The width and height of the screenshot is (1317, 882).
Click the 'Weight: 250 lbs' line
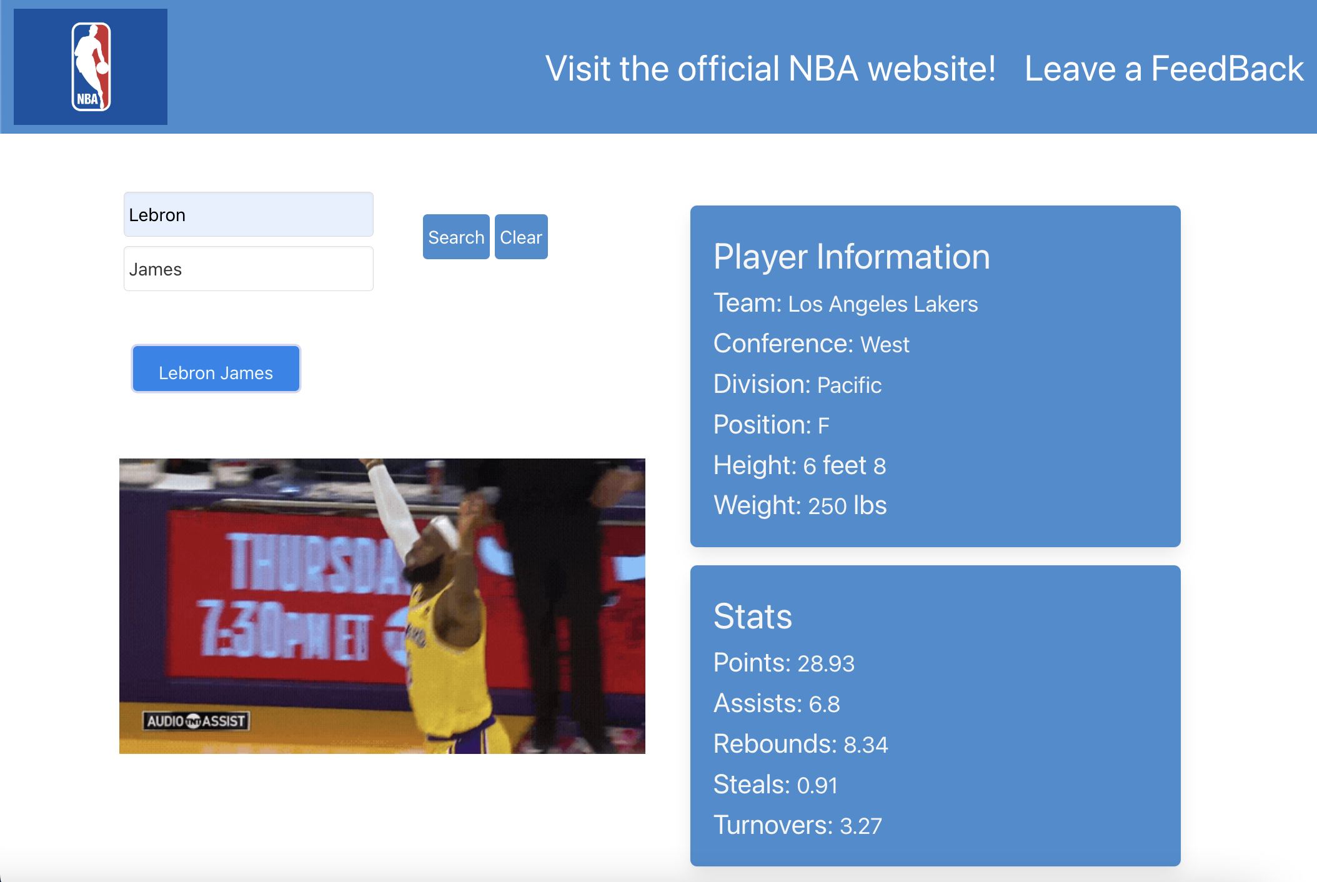(x=800, y=505)
